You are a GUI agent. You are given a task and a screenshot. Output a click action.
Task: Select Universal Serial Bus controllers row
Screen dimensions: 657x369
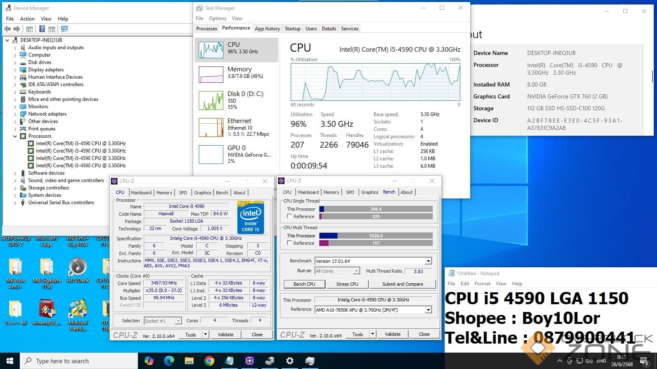pyautogui.click(x=61, y=203)
